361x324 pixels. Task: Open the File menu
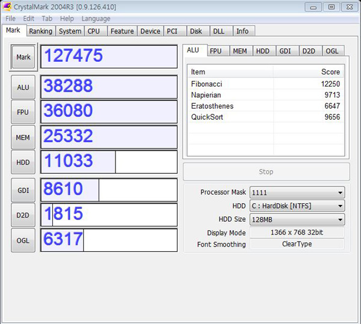point(11,19)
